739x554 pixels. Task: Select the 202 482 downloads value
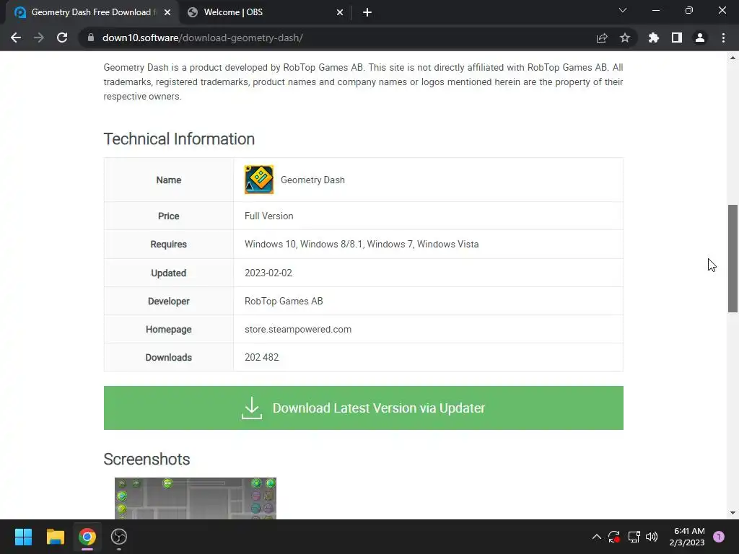[x=261, y=357]
